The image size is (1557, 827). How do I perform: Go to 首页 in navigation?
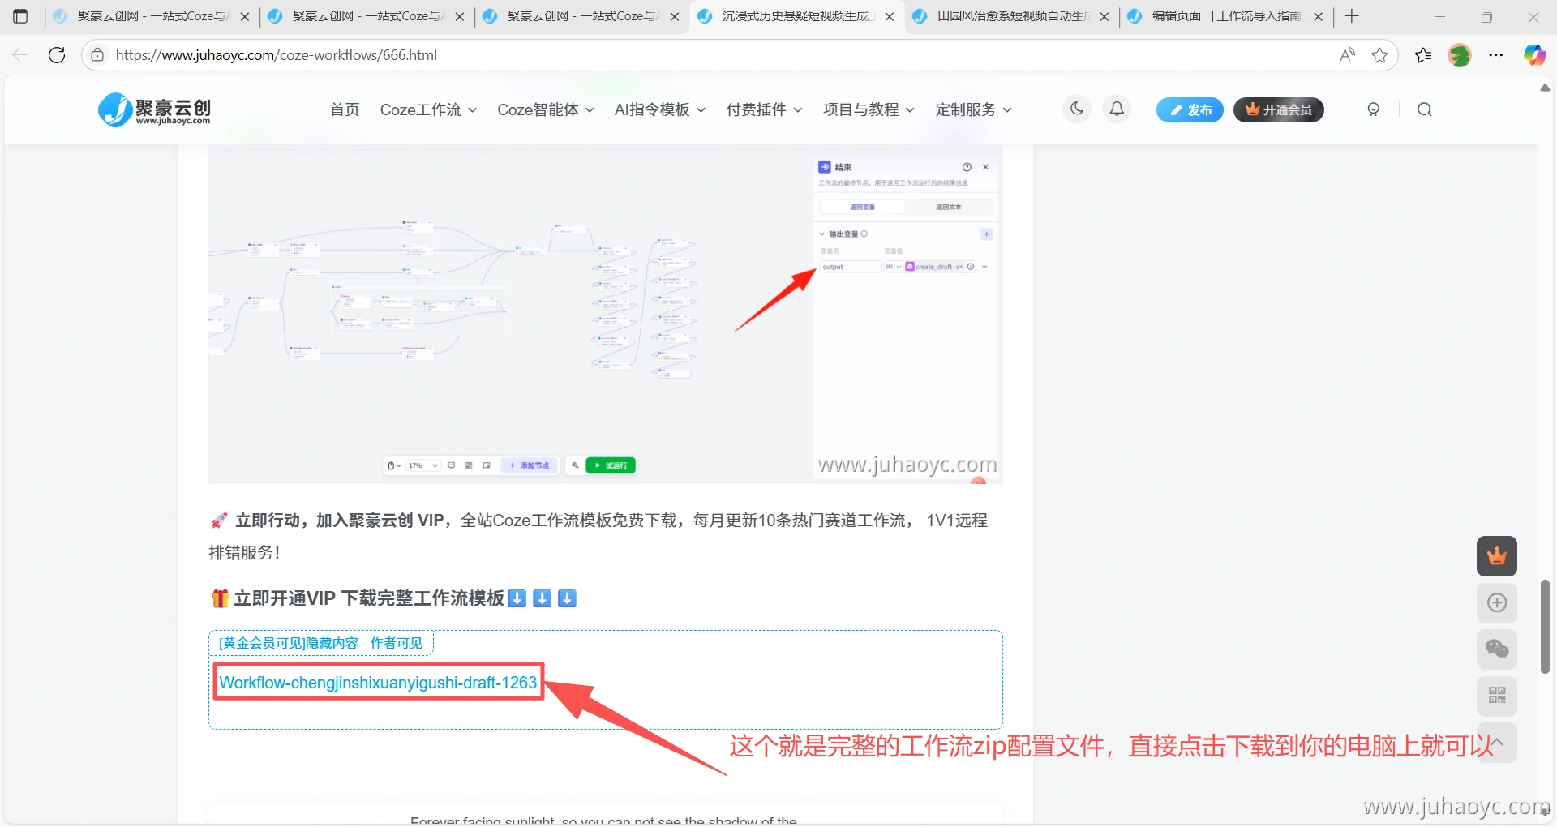tap(345, 109)
